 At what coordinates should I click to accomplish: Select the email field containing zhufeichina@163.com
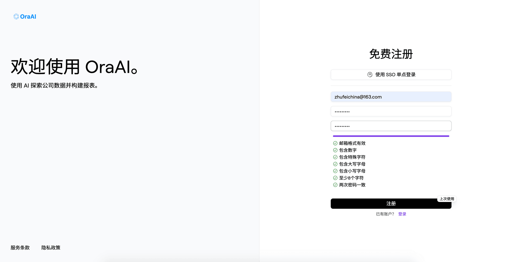391,97
